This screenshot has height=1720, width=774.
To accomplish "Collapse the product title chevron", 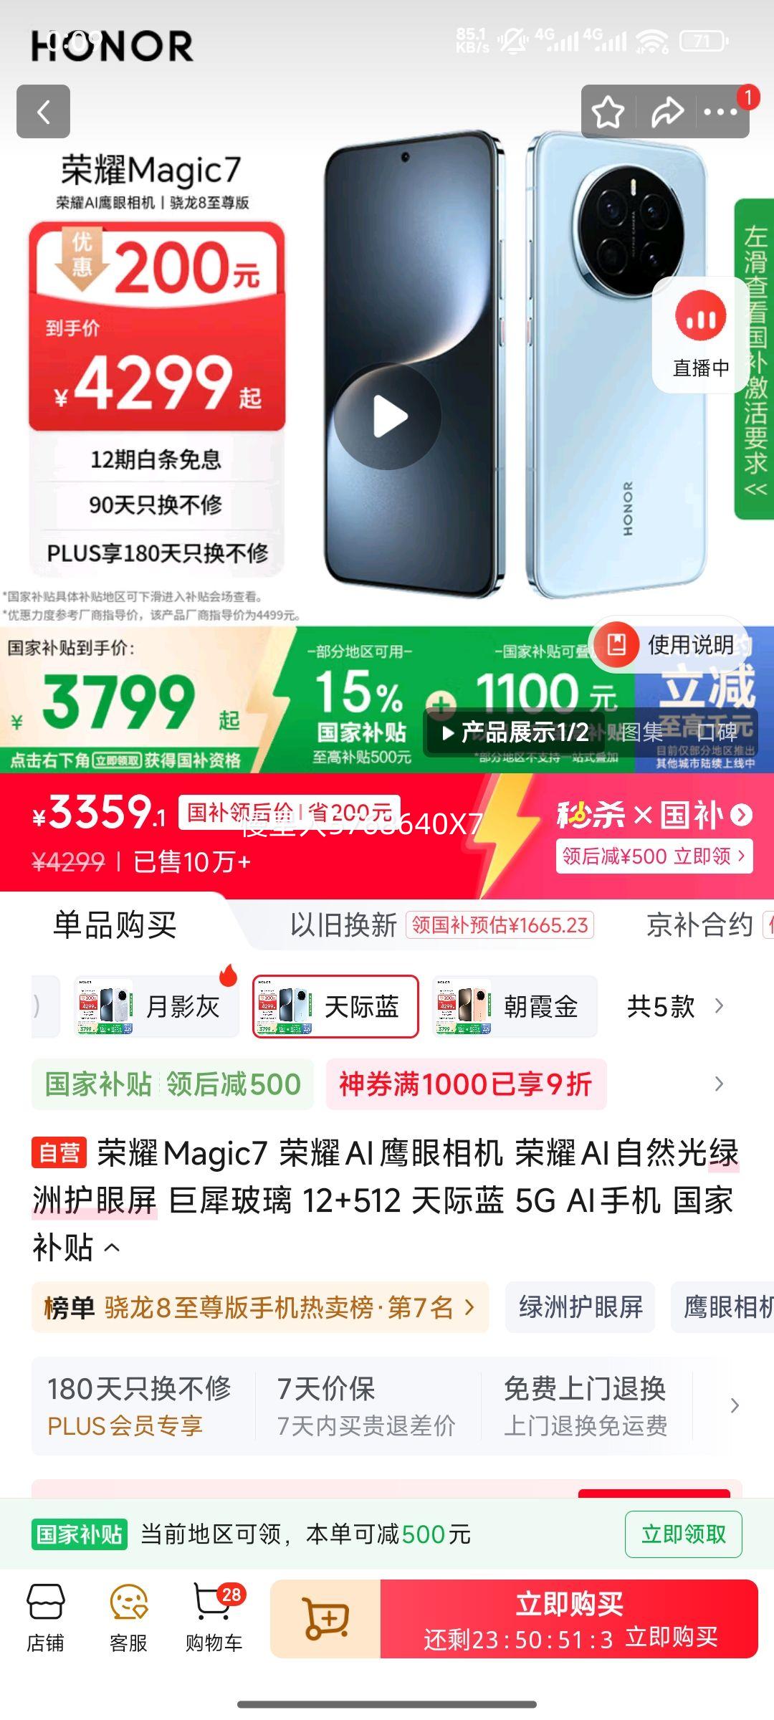I will coord(112,1248).
